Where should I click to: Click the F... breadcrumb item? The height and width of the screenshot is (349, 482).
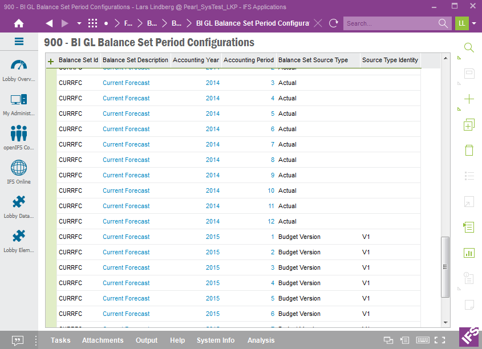pyautogui.click(x=128, y=23)
